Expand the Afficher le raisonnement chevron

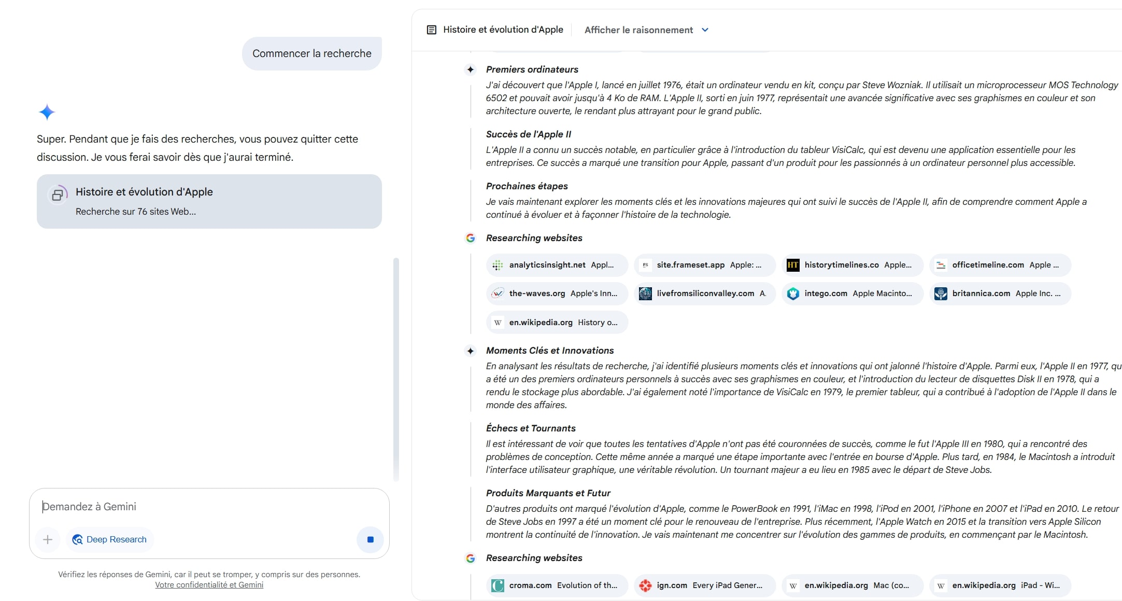coord(705,30)
